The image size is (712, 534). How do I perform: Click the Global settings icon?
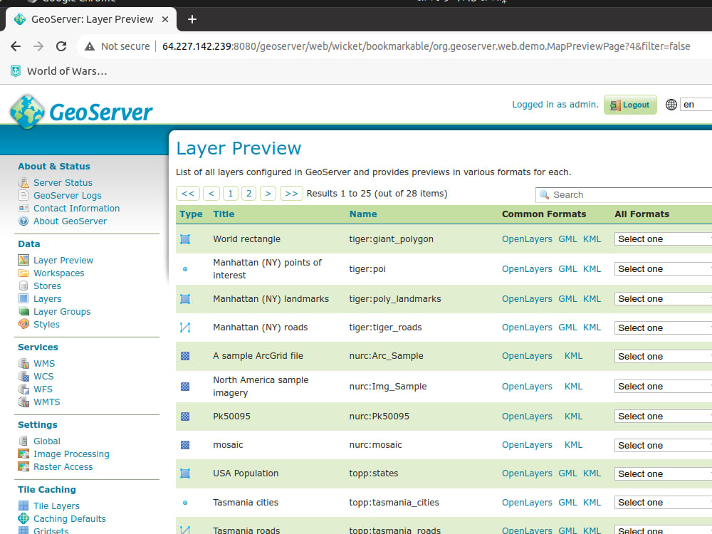pos(23,441)
